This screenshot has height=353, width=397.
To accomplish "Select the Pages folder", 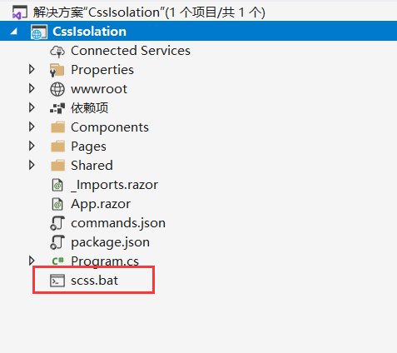I will pos(88,147).
